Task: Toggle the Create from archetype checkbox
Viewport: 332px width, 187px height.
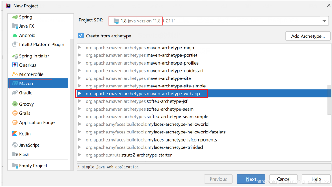Action: 81,35
